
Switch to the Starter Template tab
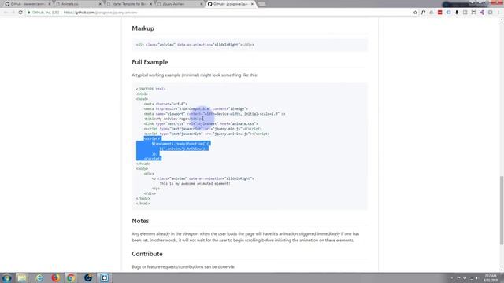click(x=129, y=4)
